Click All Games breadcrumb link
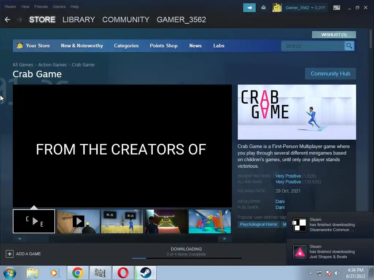 click(23, 65)
